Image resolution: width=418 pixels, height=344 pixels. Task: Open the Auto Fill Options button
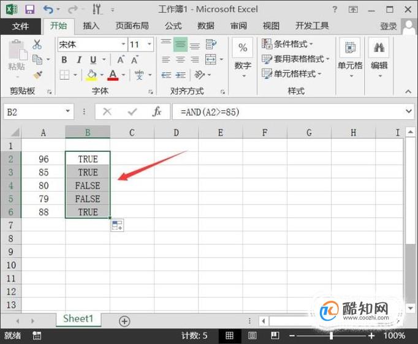point(117,225)
